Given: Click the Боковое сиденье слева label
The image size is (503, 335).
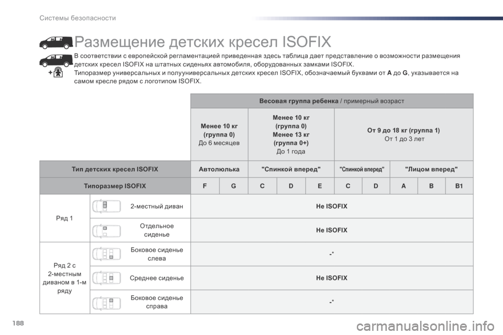Looking at the screenshot, I should (157, 254).
